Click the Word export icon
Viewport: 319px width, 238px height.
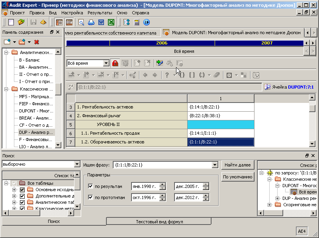click(101, 22)
